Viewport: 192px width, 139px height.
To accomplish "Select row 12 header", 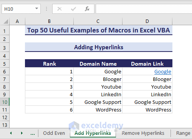I will coord(5,117).
